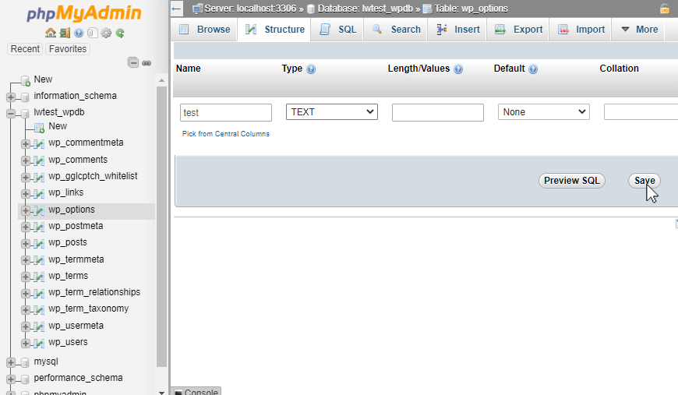The height and width of the screenshot is (395, 678).
Task: Reload navigation panel with green refresh icon
Action: pos(120,33)
